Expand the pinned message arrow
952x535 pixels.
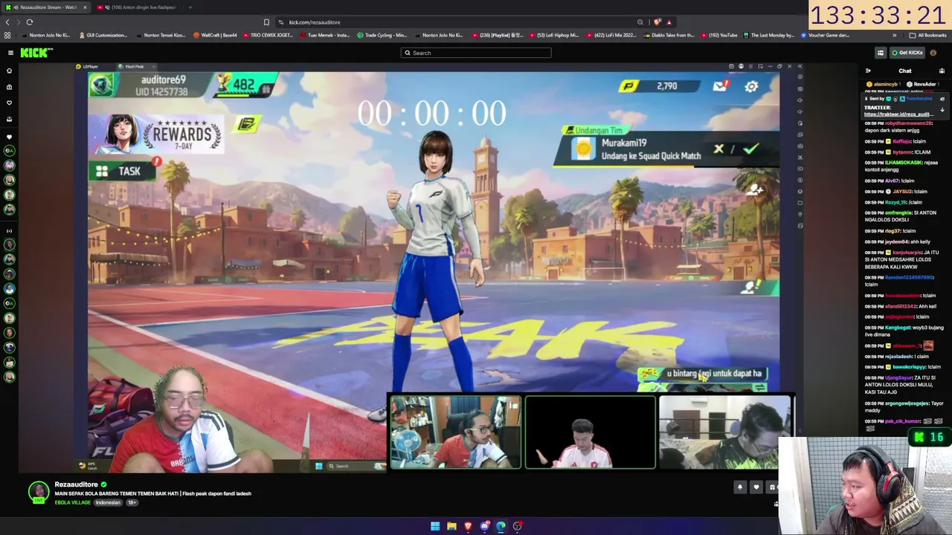tap(942, 110)
